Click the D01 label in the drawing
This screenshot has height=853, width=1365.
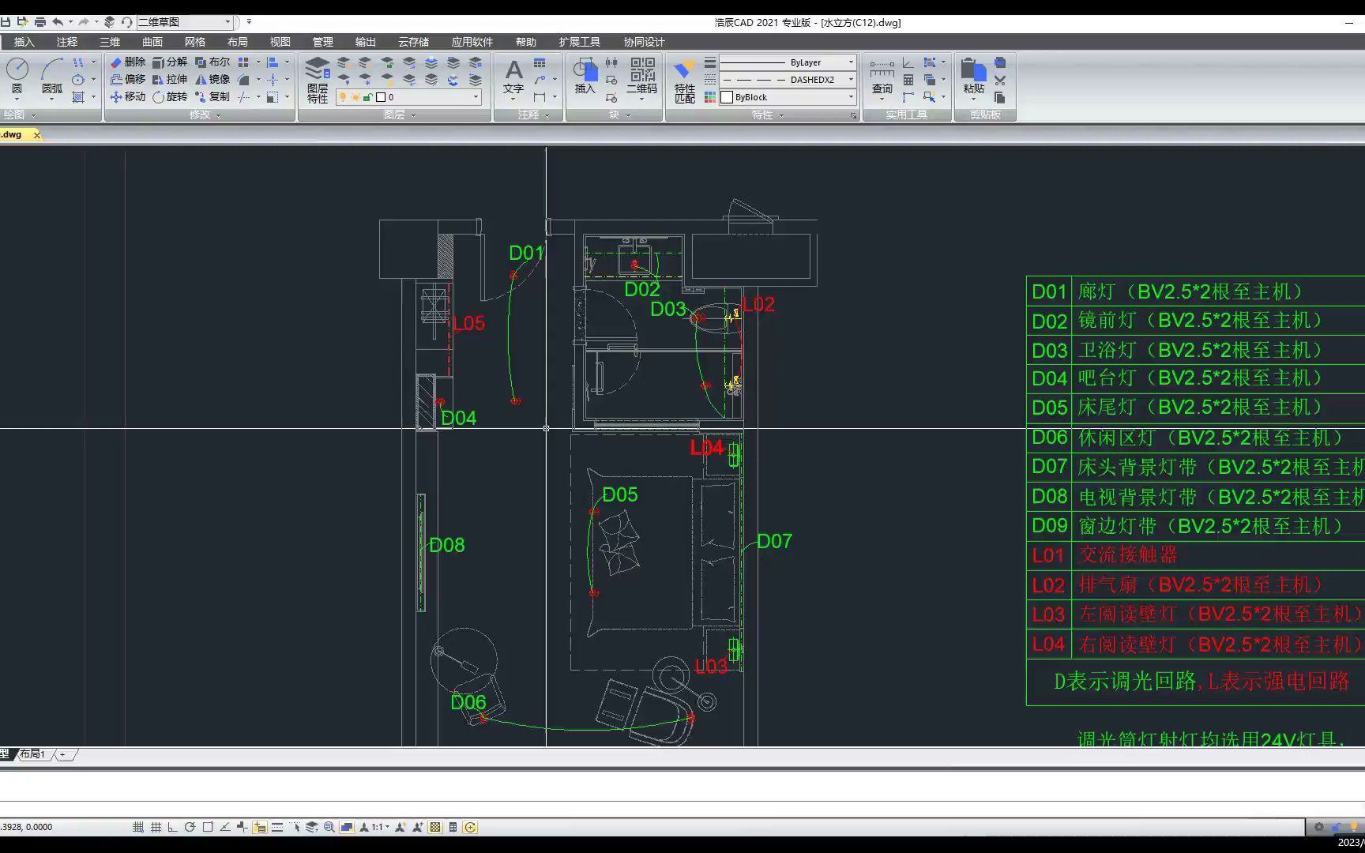tap(526, 253)
